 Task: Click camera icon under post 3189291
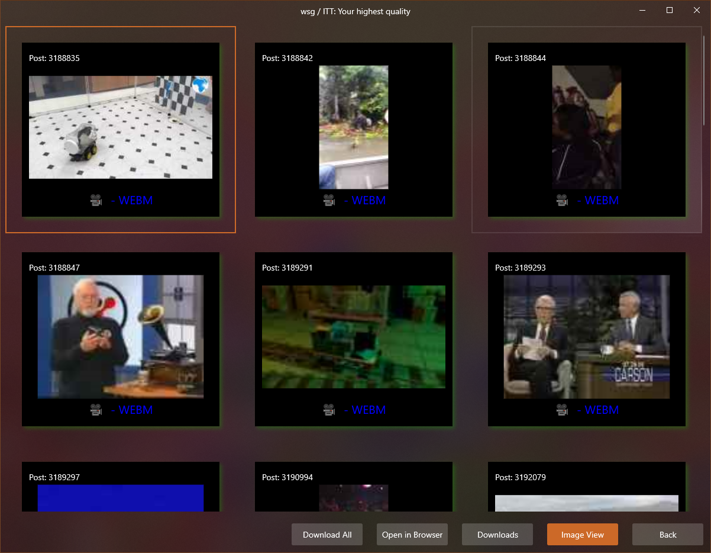coord(329,410)
